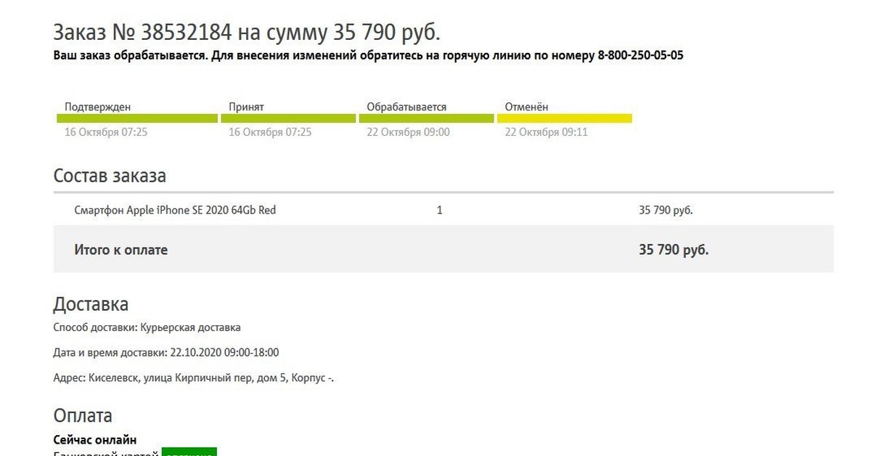Click the green bar under Принят

(x=288, y=118)
